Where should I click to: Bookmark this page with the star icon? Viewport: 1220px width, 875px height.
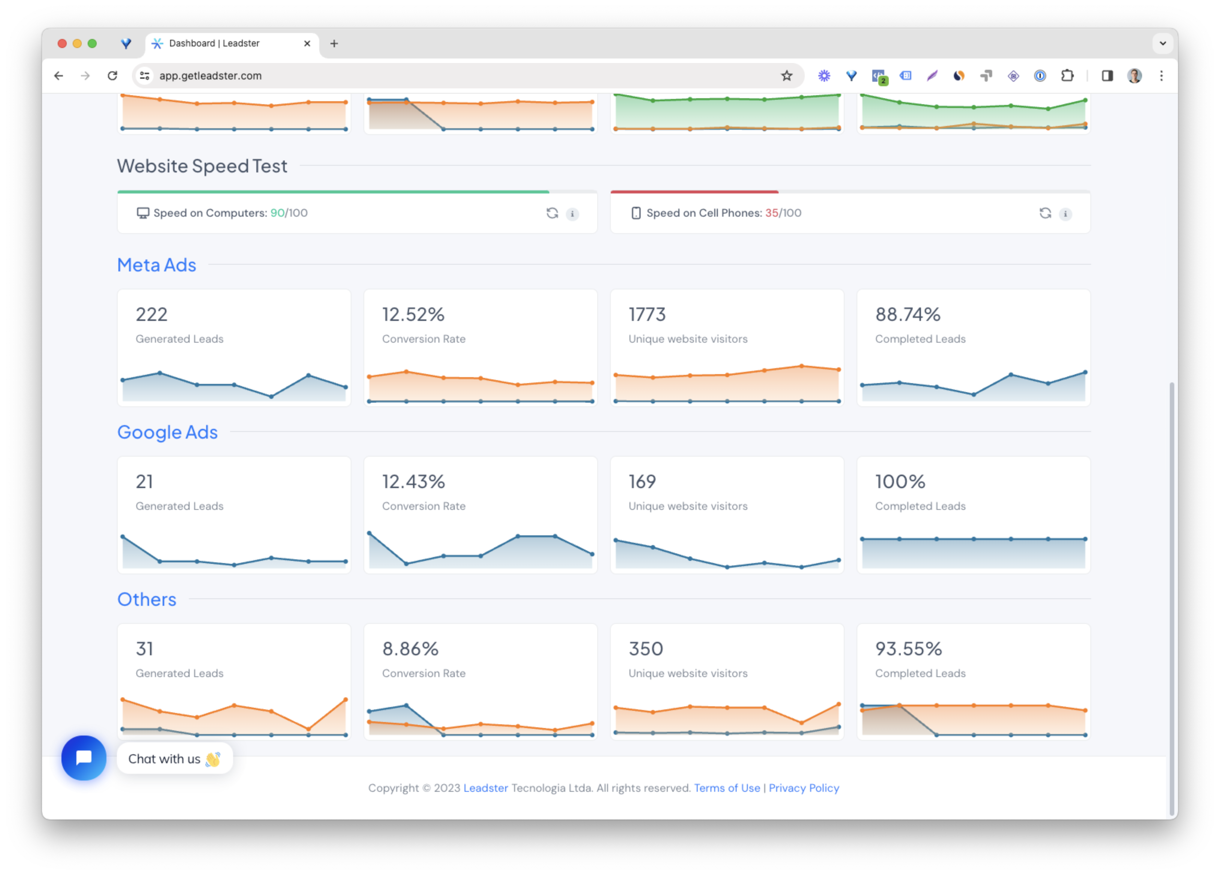tap(786, 76)
